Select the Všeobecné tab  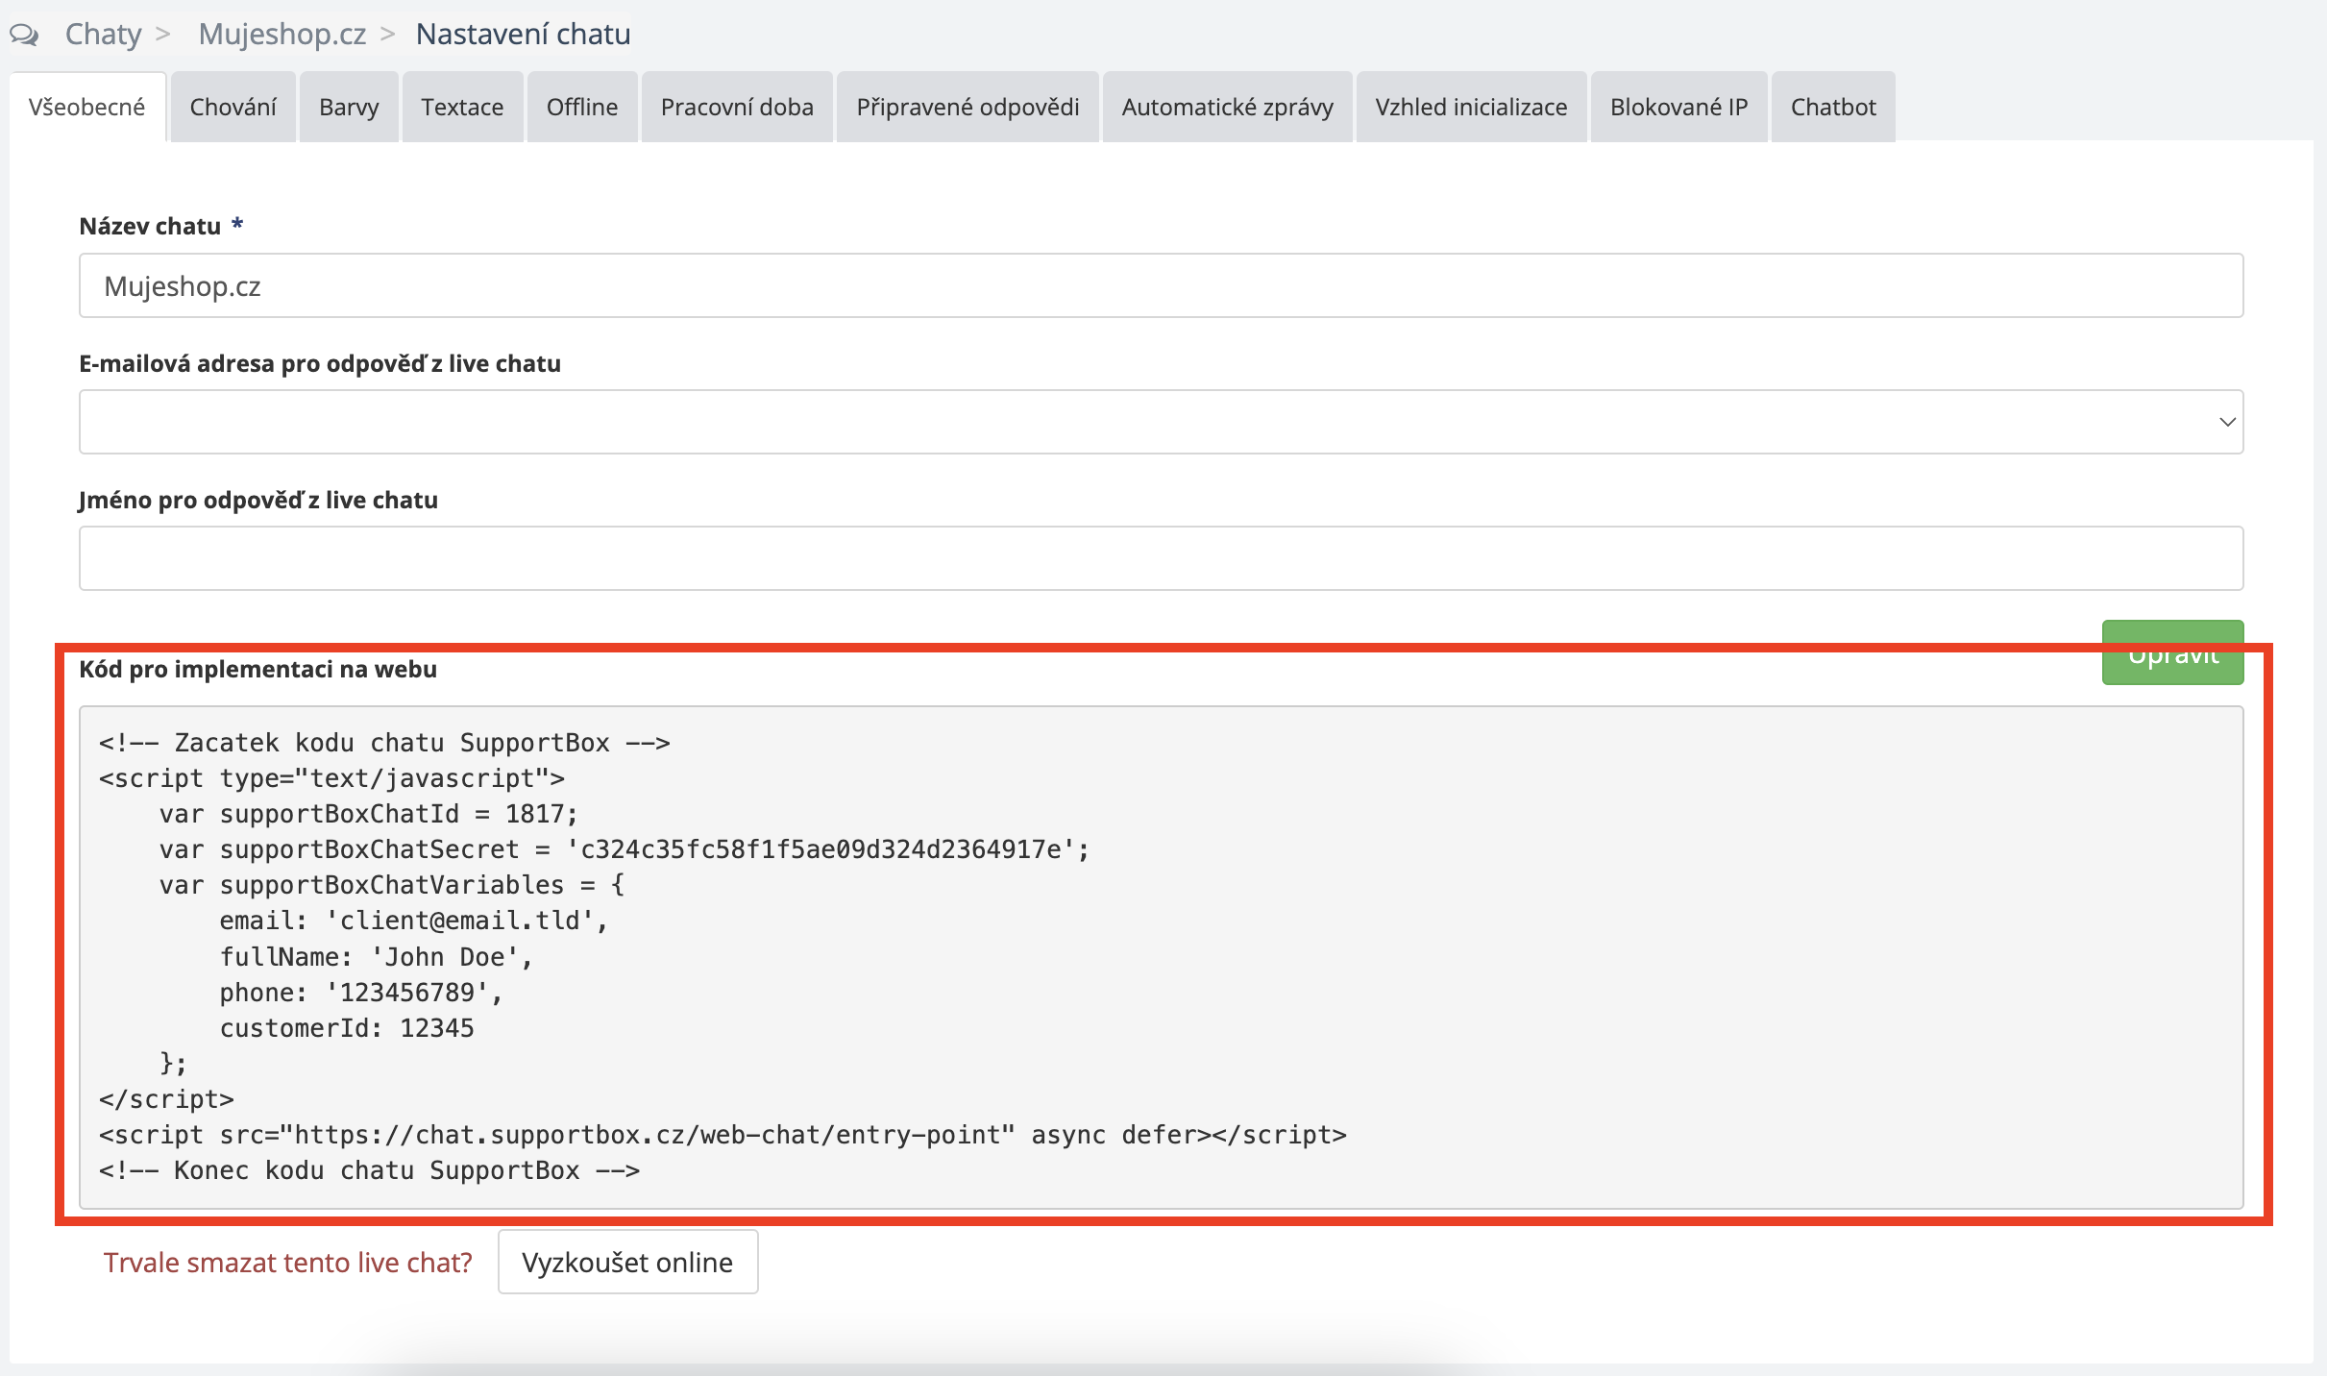pyautogui.click(x=86, y=107)
